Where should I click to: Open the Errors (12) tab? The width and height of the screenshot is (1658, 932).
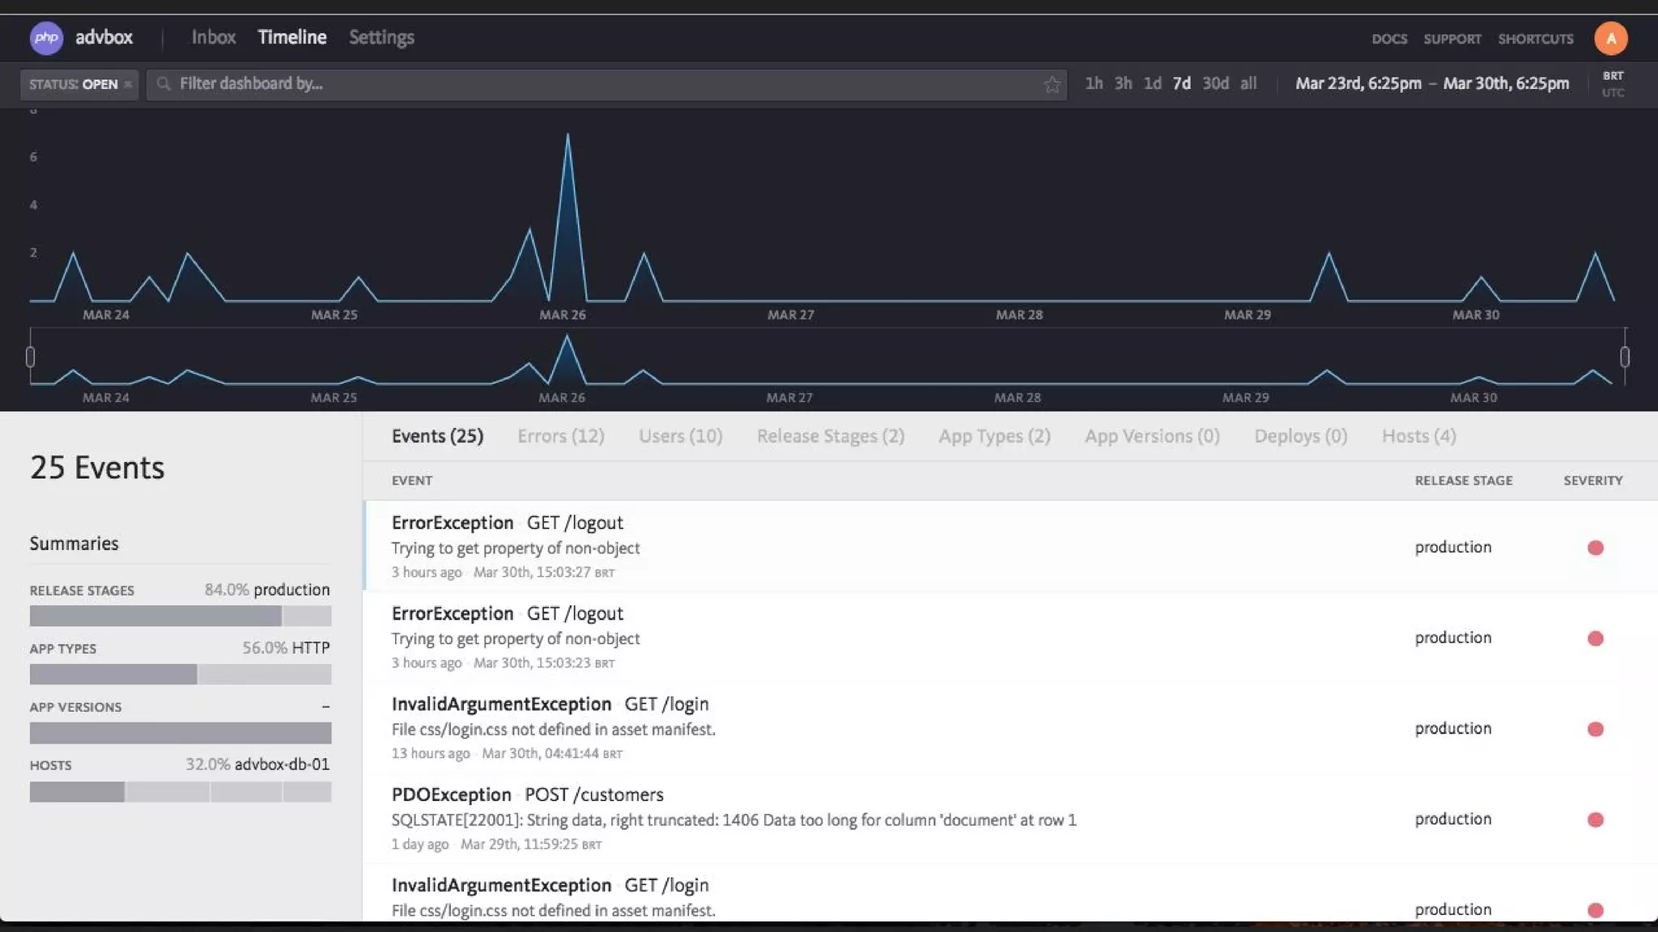[x=561, y=437]
